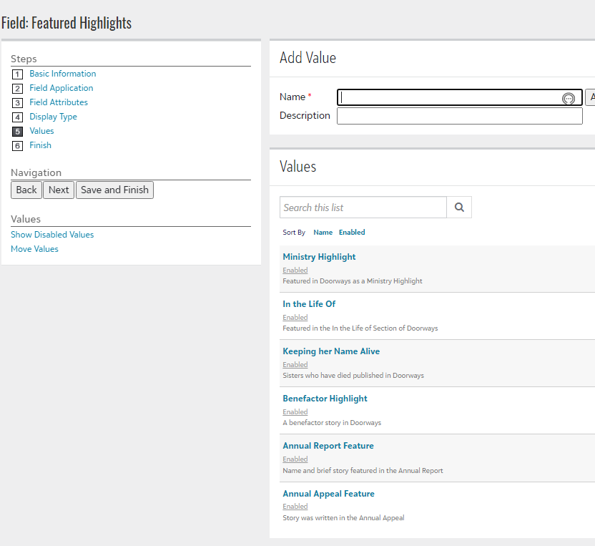Click the step 6 number icon
The height and width of the screenshot is (546, 595).
point(18,146)
